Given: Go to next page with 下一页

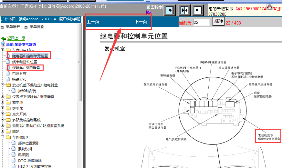Looking at the screenshot, I should [141, 22].
